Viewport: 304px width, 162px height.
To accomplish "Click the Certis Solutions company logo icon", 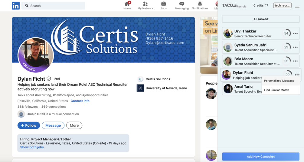I will 140,79.
